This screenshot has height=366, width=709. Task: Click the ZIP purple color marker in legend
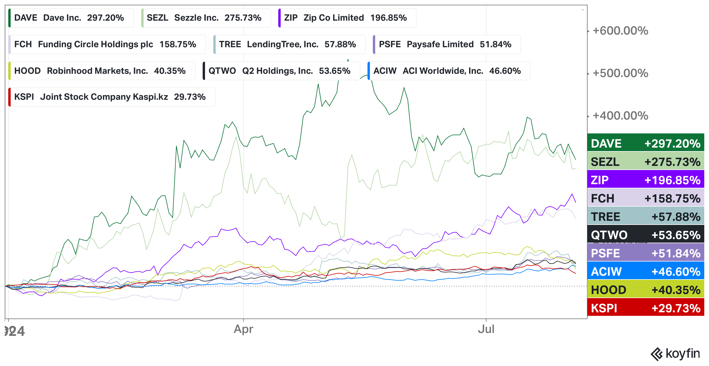click(x=279, y=18)
